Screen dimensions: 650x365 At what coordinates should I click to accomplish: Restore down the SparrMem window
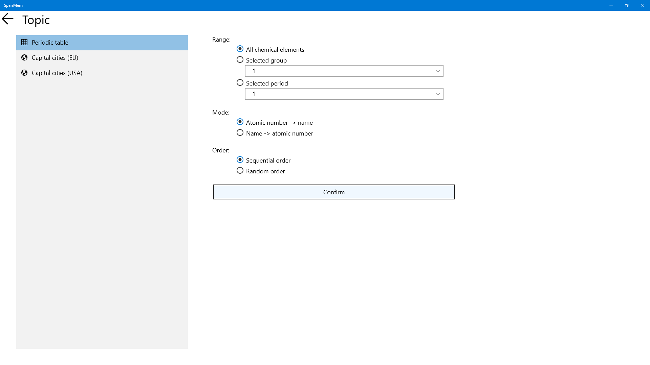pos(626,5)
